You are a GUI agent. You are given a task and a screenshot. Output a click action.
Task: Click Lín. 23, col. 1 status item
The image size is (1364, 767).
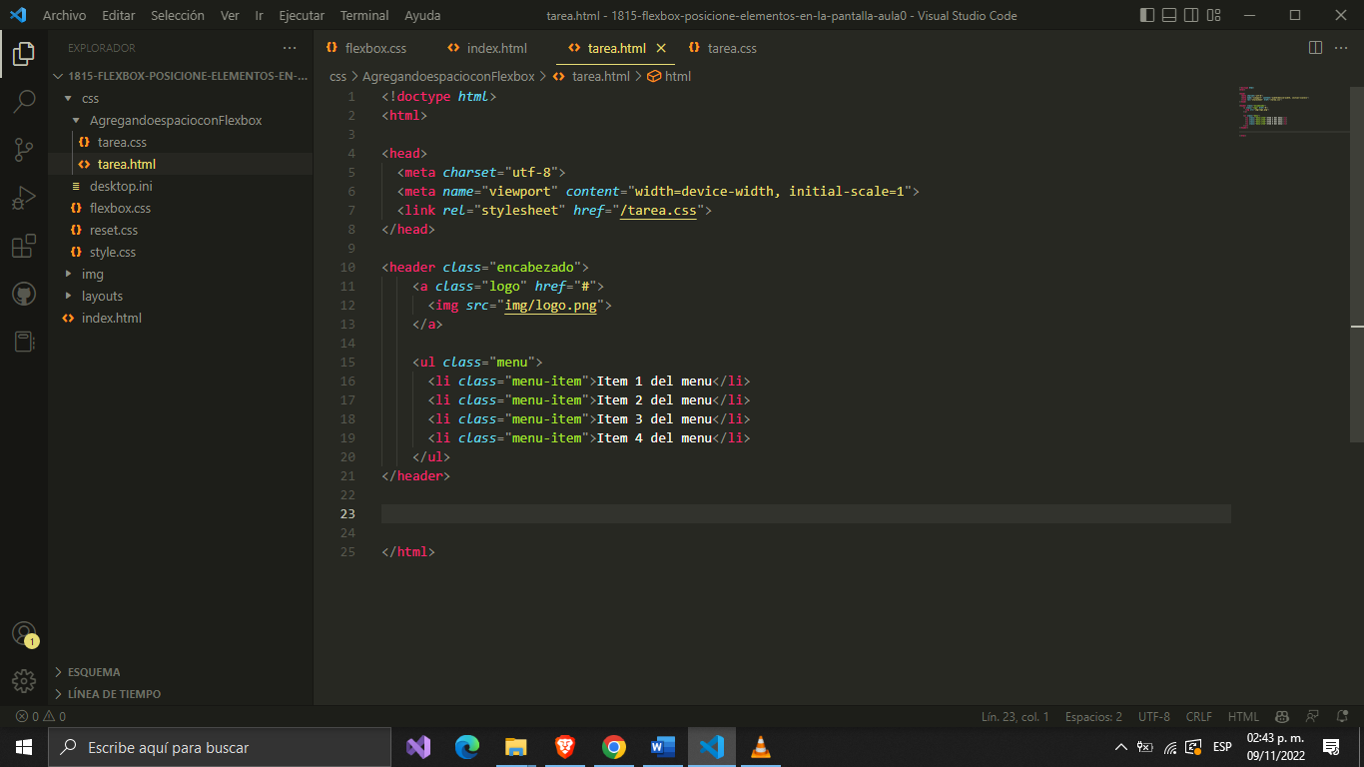click(x=1016, y=716)
